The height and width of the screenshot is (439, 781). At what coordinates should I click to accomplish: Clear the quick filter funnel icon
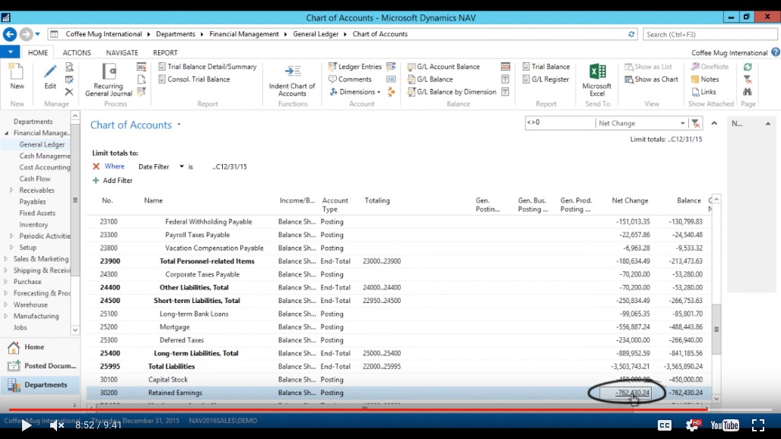[696, 123]
